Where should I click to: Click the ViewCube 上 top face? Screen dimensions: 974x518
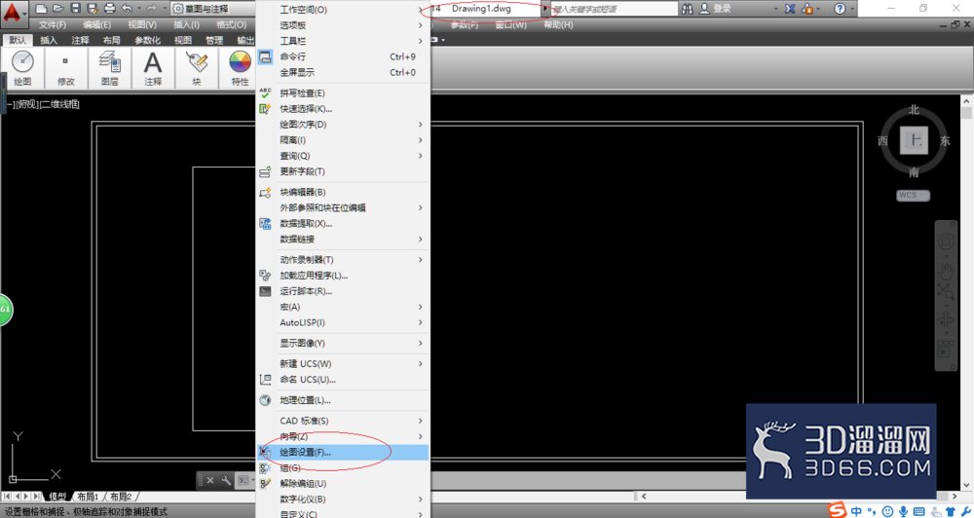[x=914, y=140]
